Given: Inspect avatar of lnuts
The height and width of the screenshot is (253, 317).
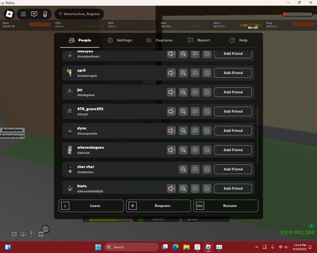Looking at the screenshot, I should click(183, 188).
